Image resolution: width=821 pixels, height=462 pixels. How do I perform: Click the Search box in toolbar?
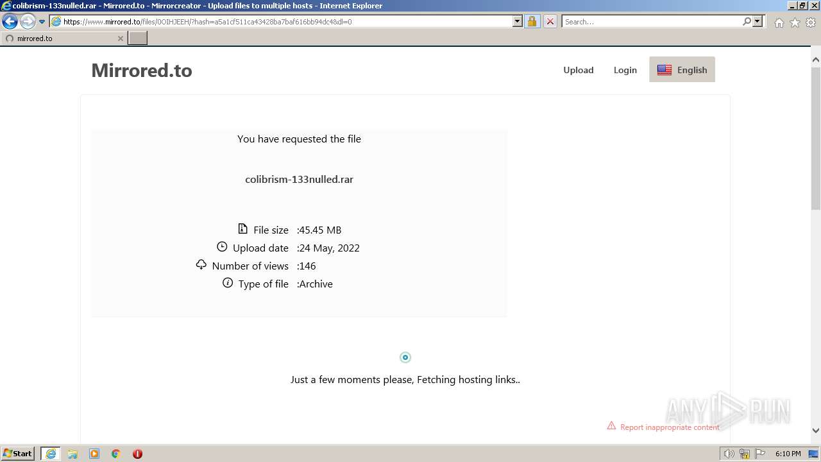tap(652, 21)
